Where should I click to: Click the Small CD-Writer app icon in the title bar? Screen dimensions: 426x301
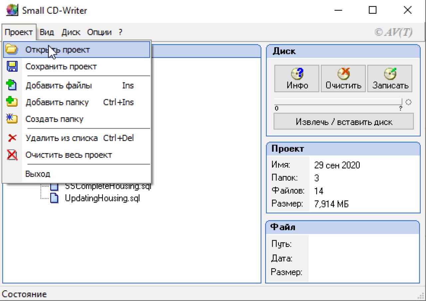12,10
